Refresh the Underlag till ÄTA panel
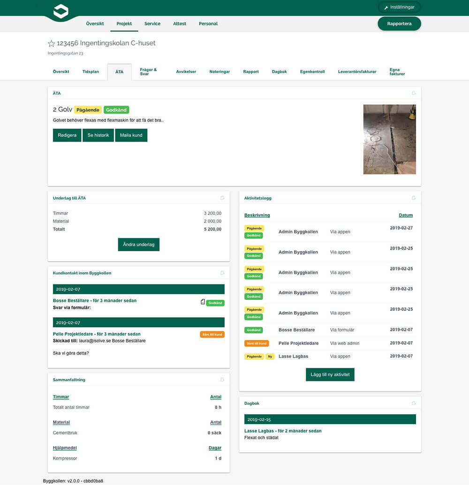 tap(222, 198)
